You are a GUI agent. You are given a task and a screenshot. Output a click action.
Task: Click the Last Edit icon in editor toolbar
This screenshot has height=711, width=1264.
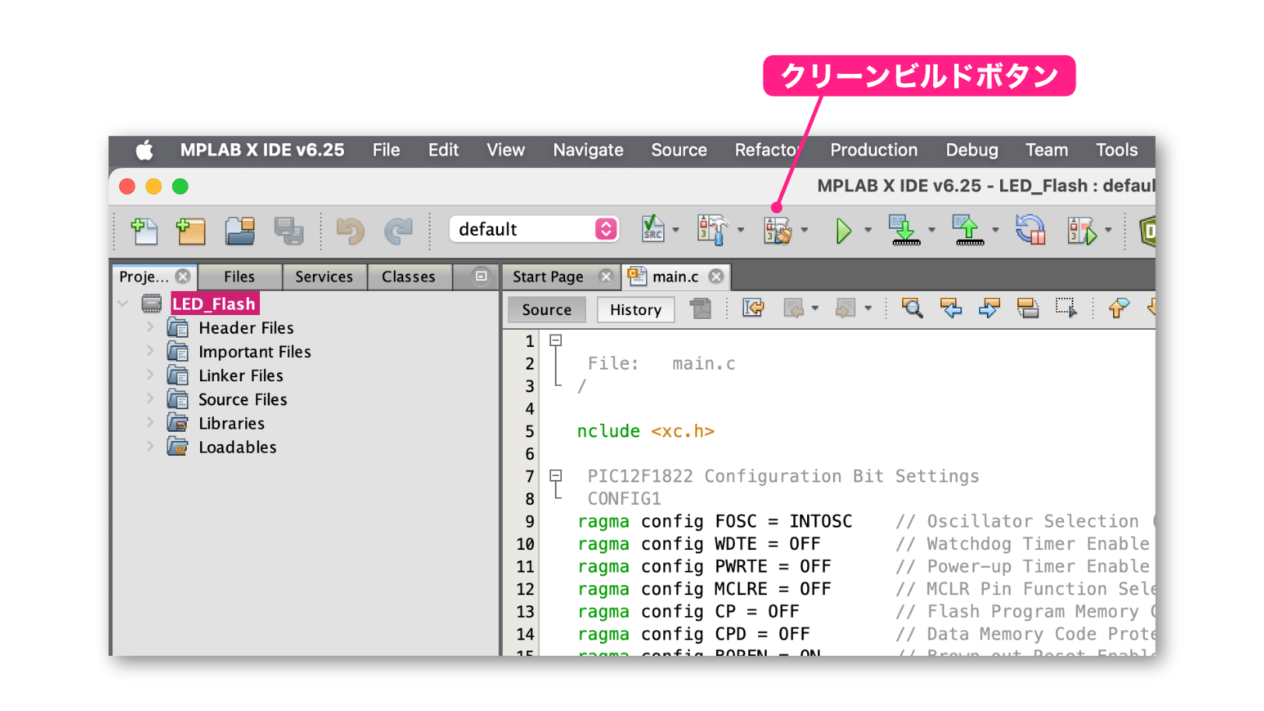coord(753,308)
